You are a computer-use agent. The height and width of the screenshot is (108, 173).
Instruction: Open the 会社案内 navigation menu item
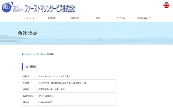tap(52, 18)
